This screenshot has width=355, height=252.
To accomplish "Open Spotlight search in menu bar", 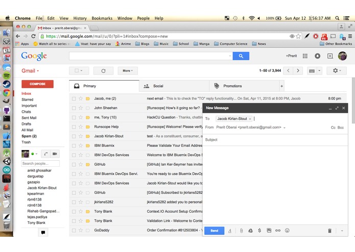I will click(x=337, y=18).
